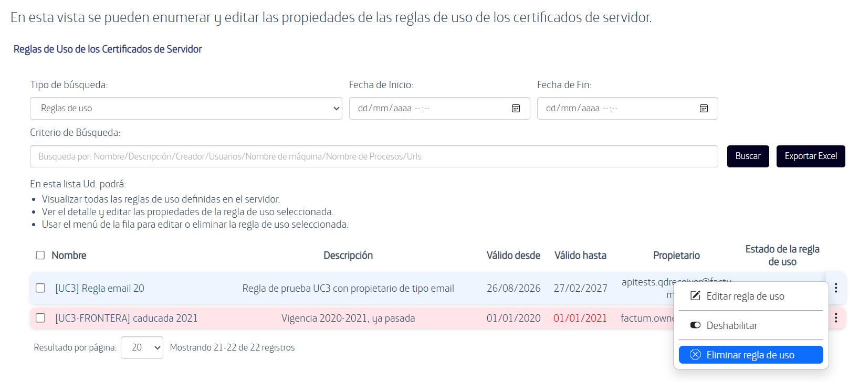This screenshot has height=382, width=859.
Task: Click the Buscar button
Action: pos(748,156)
